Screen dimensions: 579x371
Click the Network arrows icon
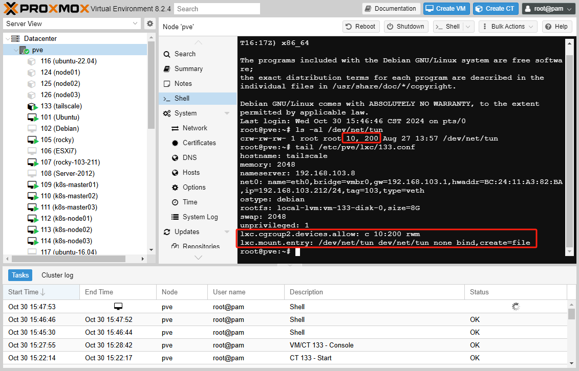coord(175,128)
